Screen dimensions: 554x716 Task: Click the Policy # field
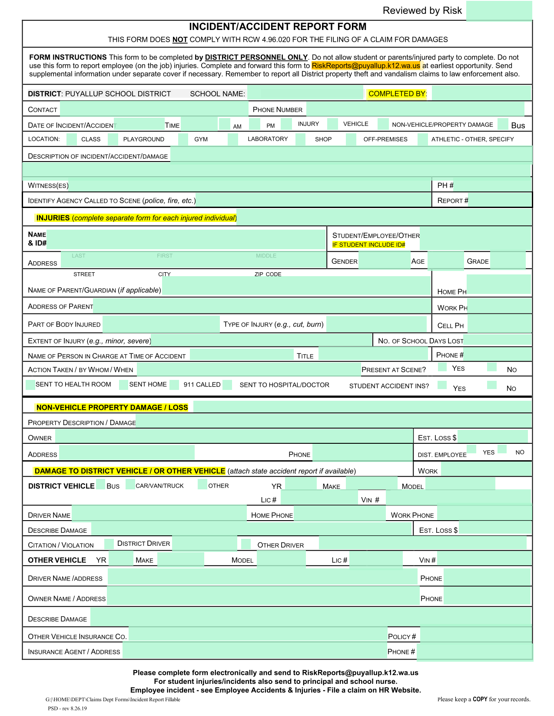(476, 634)
